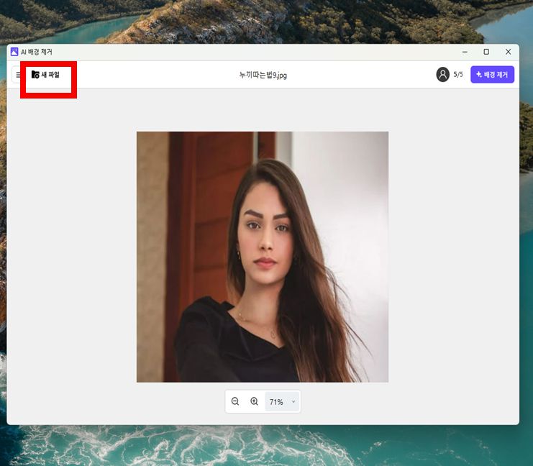Click the 배경 제거 remove background button
The height and width of the screenshot is (466, 533).
click(492, 75)
